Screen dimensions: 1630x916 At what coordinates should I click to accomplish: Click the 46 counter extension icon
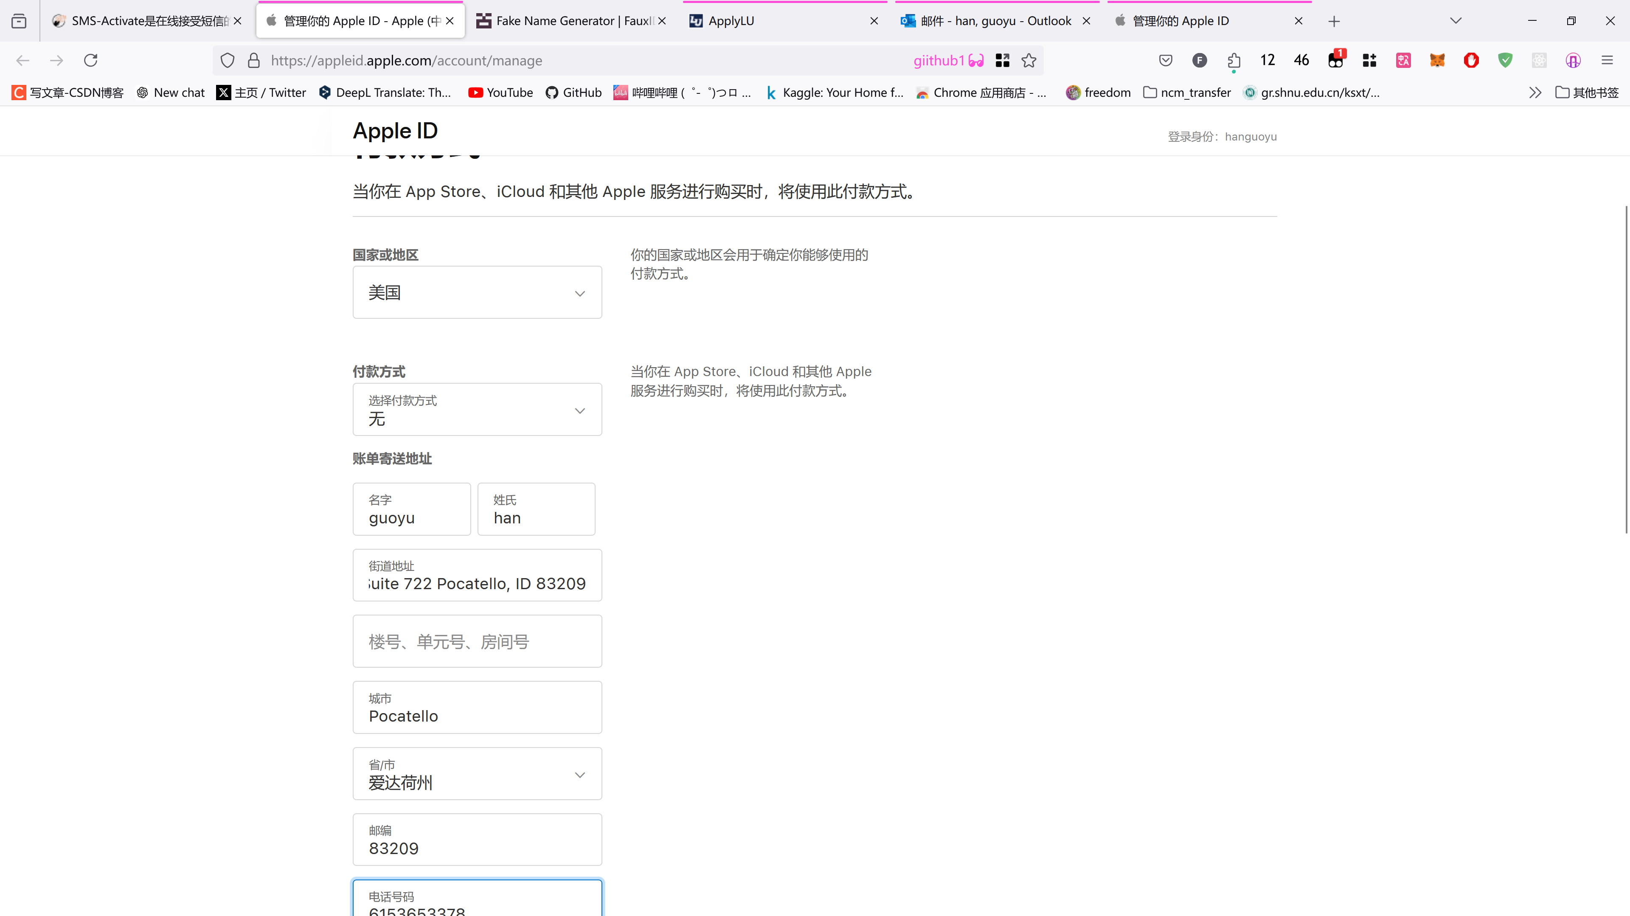point(1301,60)
